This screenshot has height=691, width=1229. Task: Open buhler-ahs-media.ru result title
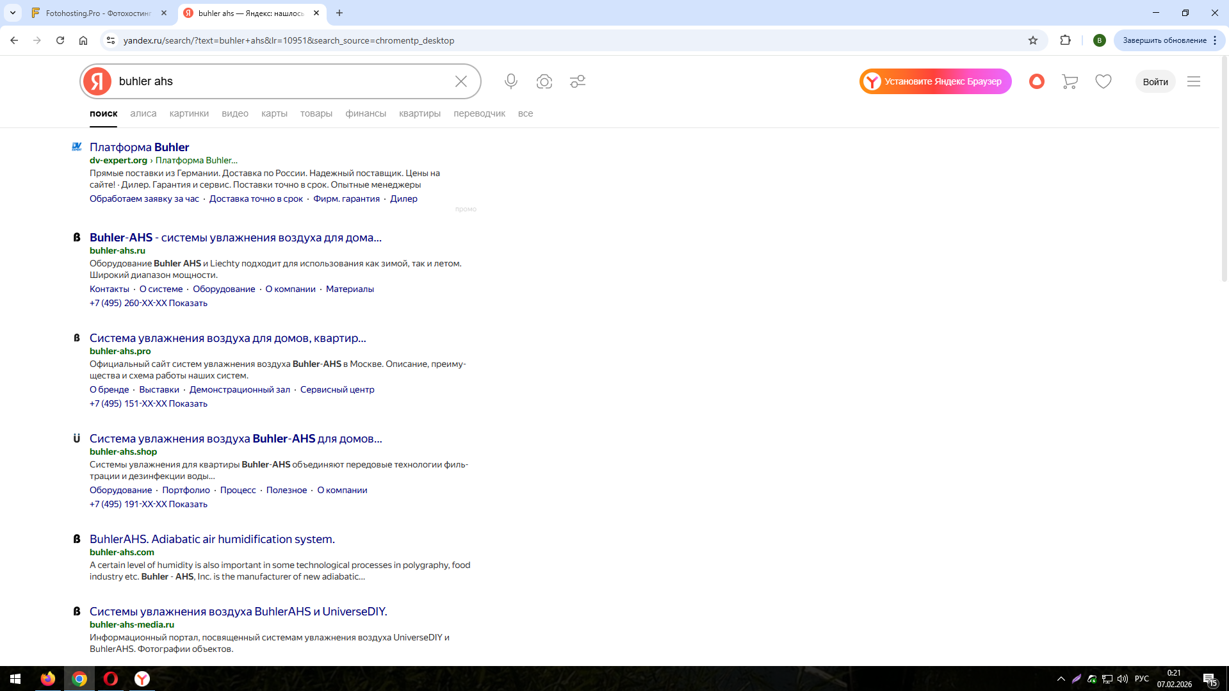pyautogui.click(x=238, y=612)
